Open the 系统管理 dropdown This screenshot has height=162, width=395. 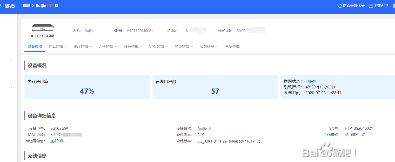pyautogui.click(x=235, y=47)
